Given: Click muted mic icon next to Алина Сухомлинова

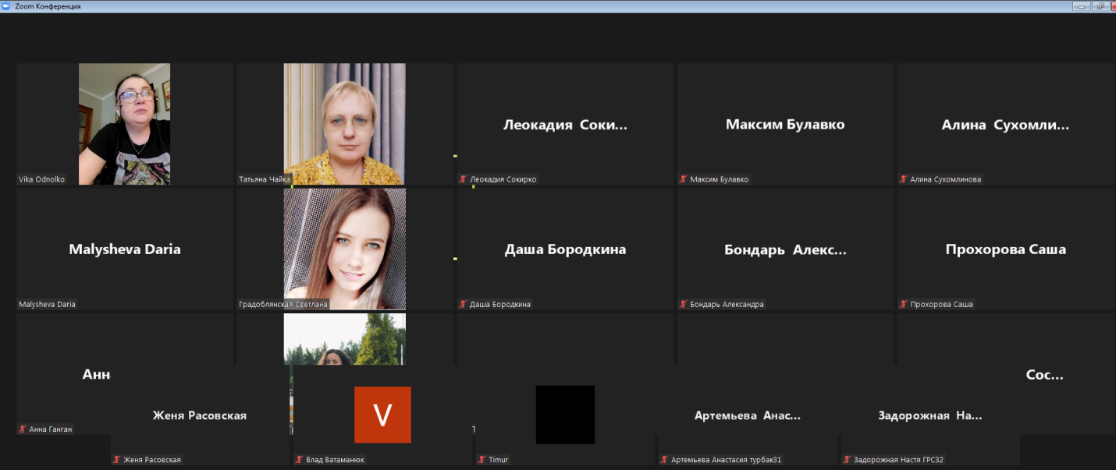Looking at the screenshot, I should click(904, 179).
